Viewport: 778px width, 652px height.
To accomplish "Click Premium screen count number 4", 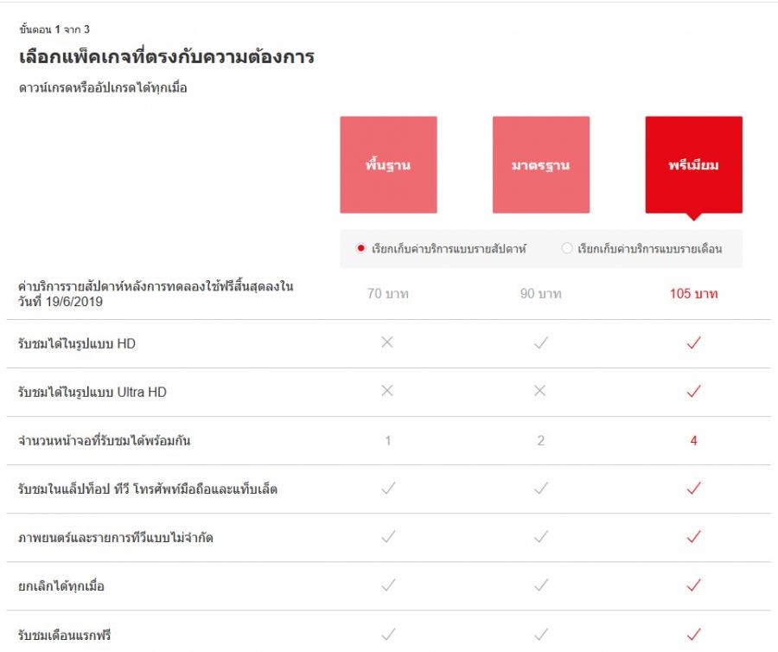I will [x=693, y=441].
